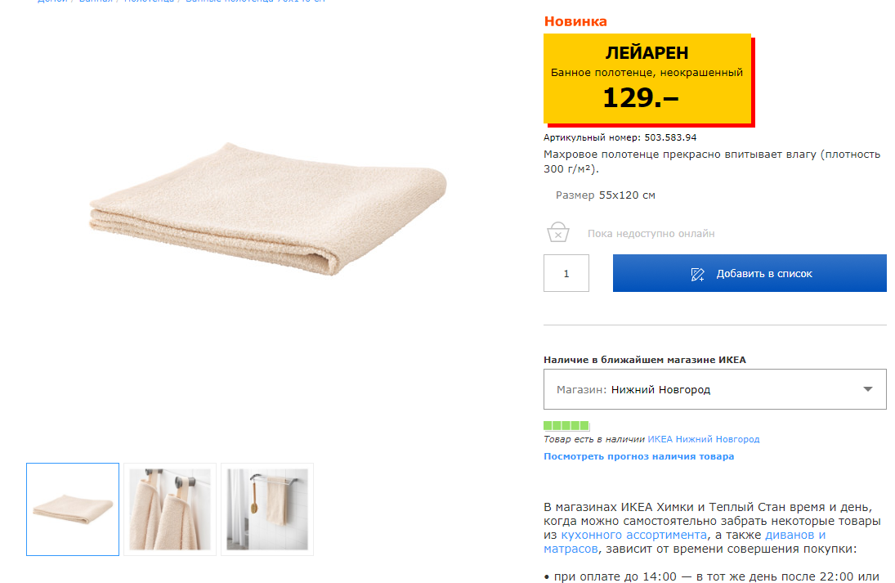Show the towels hanging on hooks thumbnail
Viewport: 895px width, 583px height.
[170, 509]
